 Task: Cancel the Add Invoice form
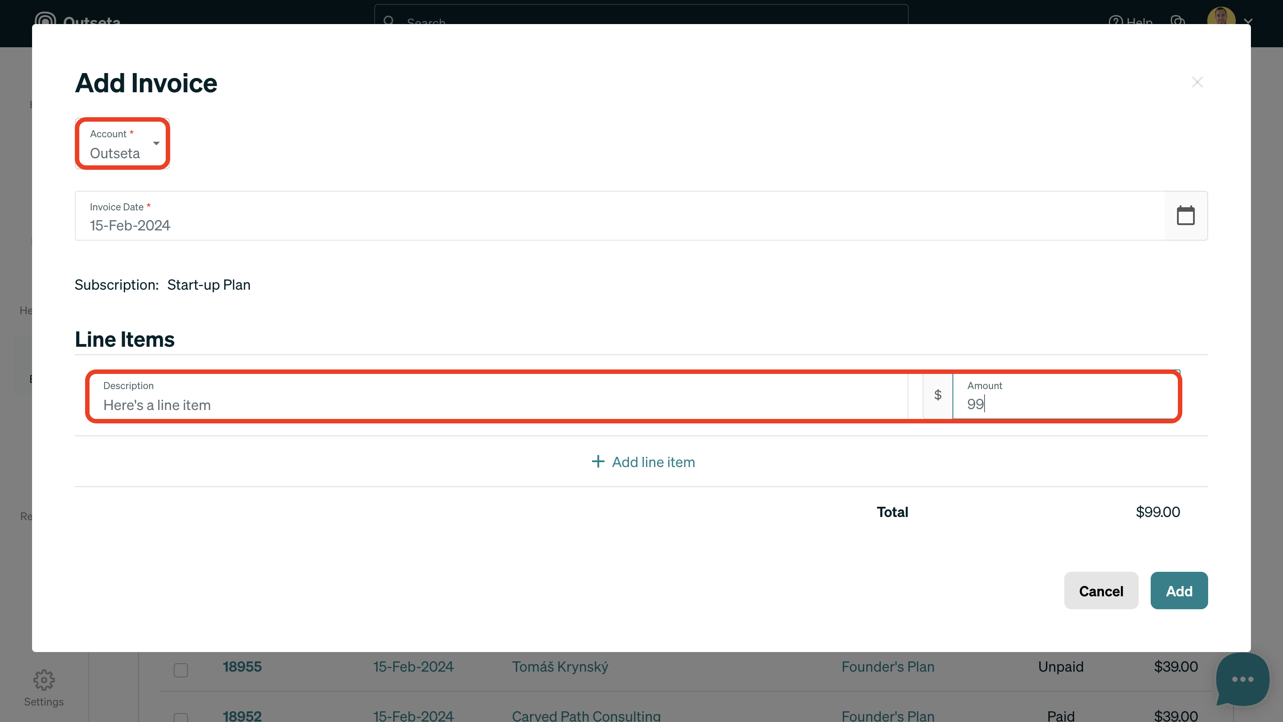1101,591
